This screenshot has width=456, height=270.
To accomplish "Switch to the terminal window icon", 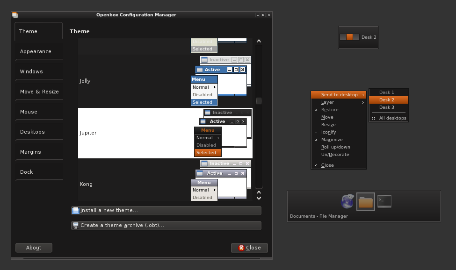I will pyautogui.click(x=384, y=201).
